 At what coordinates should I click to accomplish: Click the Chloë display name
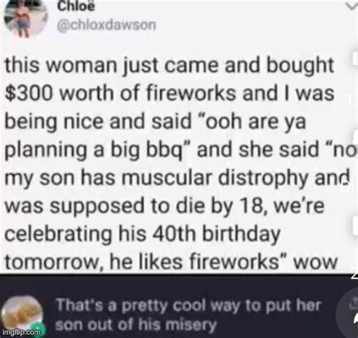[76, 6]
